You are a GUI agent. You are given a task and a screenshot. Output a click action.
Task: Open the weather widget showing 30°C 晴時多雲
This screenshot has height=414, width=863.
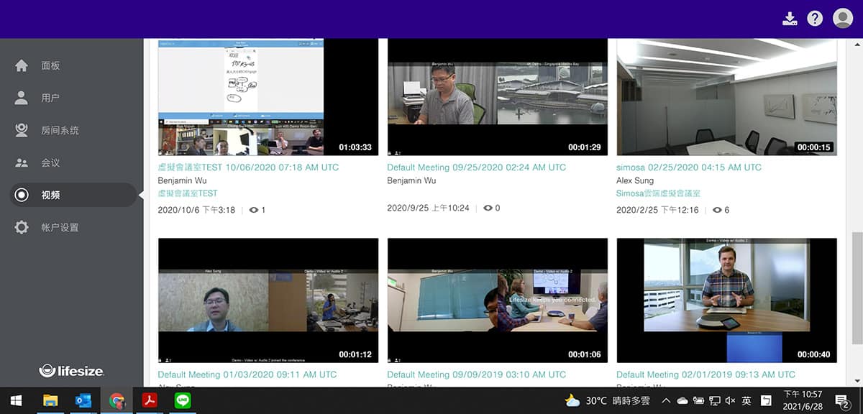608,400
